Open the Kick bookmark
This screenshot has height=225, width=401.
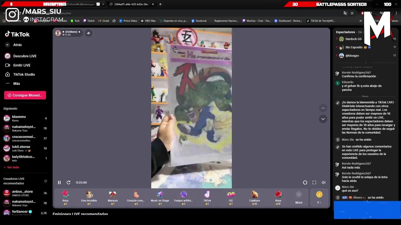pyautogui.click(x=75, y=21)
